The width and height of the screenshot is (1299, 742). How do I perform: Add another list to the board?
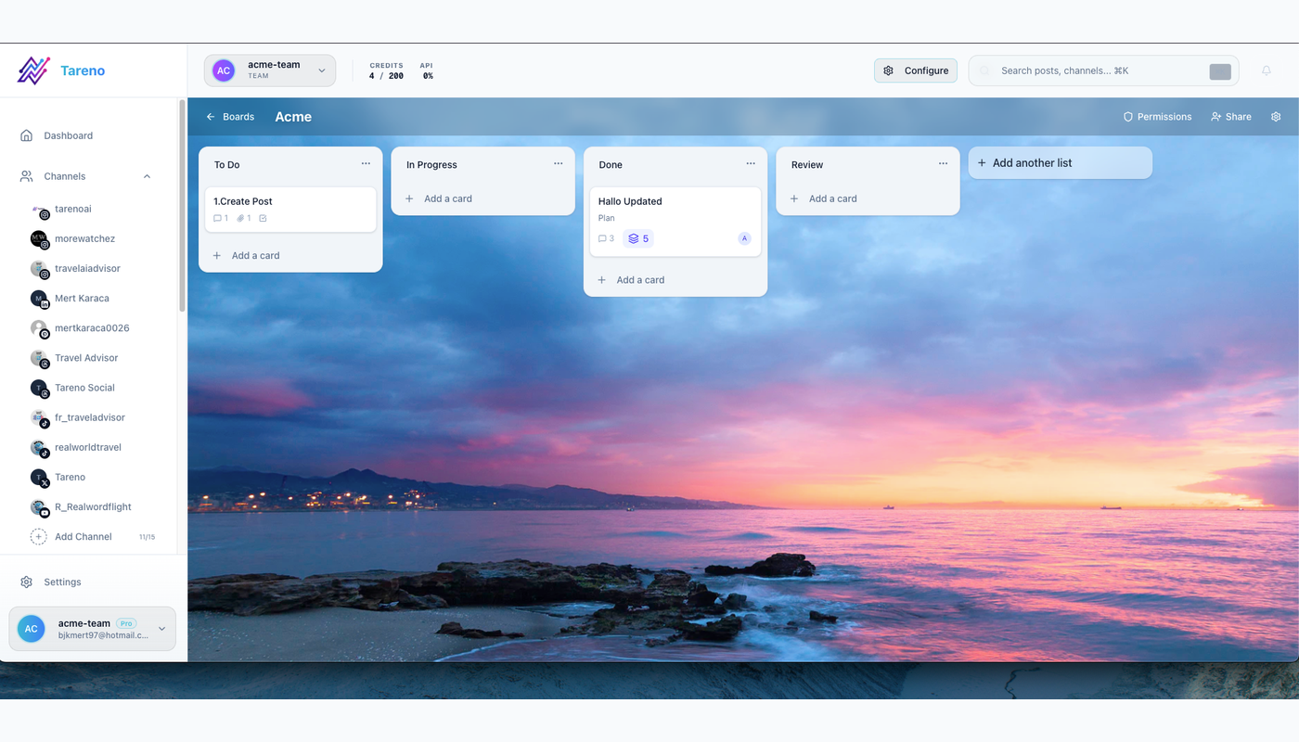click(x=1061, y=162)
